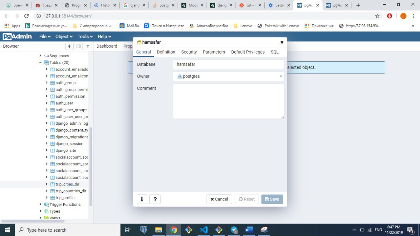Viewport: 420px width, 236px height.
Task: Expand the django_session table node
Action: (x=47, y=143)
